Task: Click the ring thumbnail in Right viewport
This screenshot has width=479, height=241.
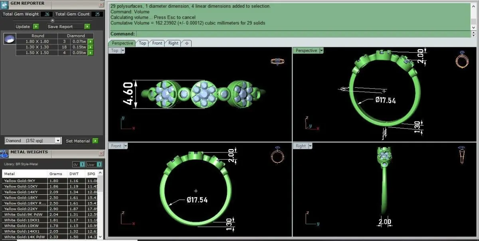Action: [x=462, y=154]
